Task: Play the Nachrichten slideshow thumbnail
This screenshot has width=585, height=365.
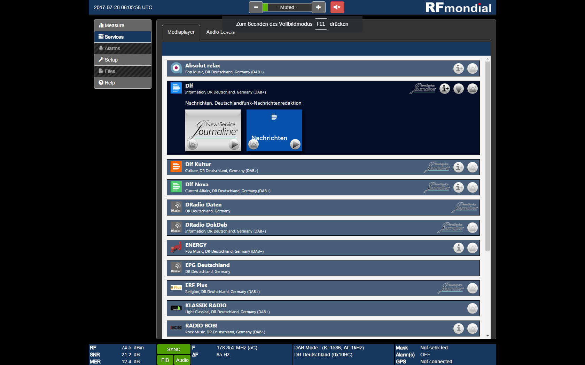Action: pos(295,144)
